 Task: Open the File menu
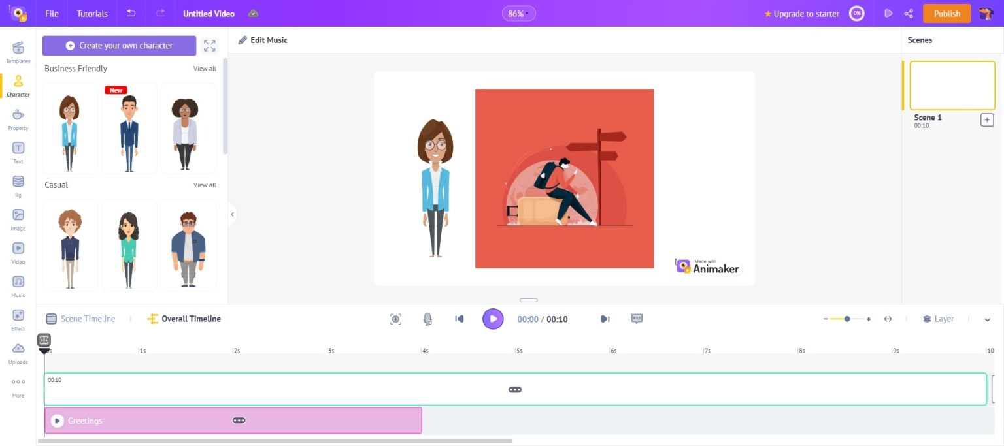coord(51,13)
